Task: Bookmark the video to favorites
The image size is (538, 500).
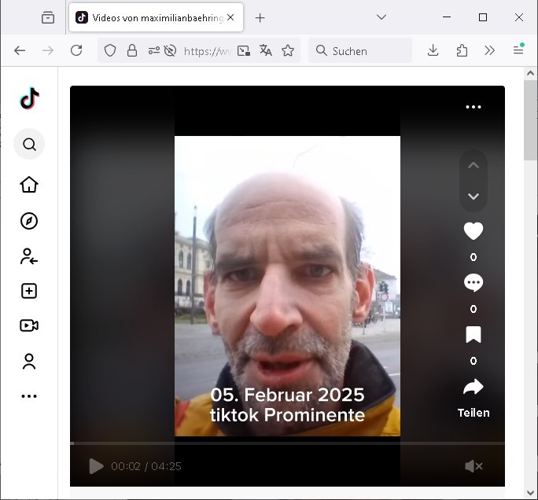Action: pos(473,335)
